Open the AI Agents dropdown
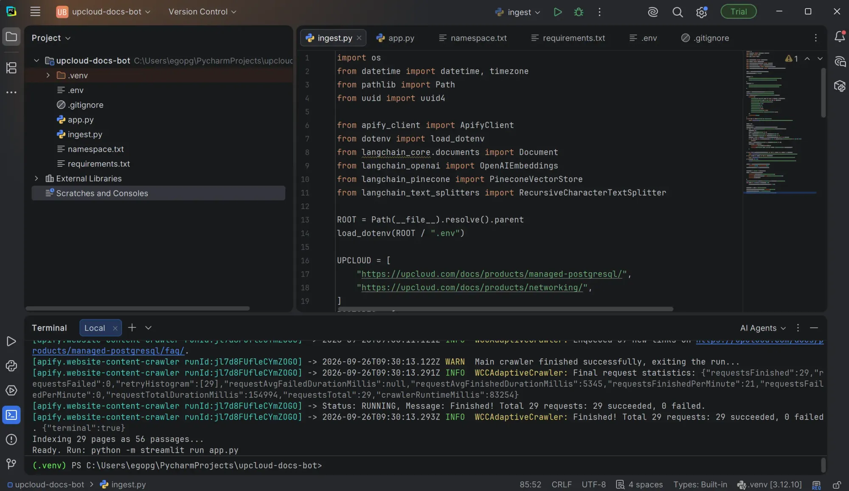This screenshot has width=849, height=491. [763, 328]
